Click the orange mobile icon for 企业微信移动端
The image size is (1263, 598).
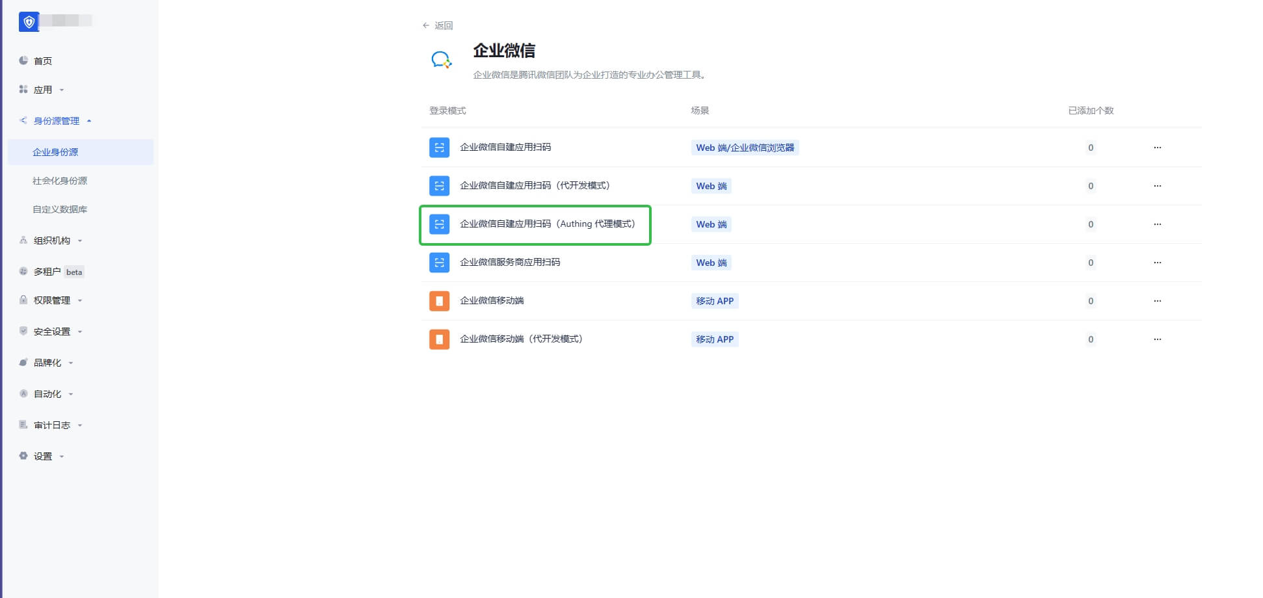click(x=439, y=301)
